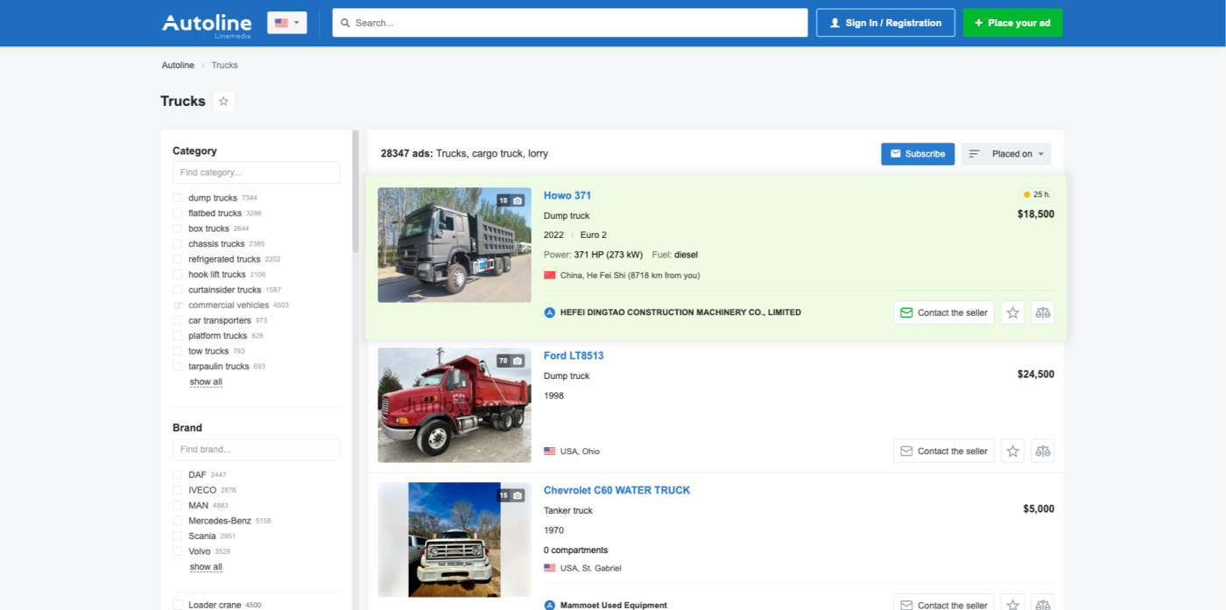The width and height of the screenshot is (1226, 610).
Task: Open the US flag country selector
Action: [287, 23]
